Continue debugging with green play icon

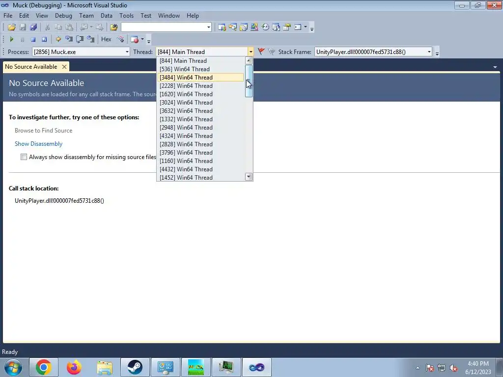12,39
